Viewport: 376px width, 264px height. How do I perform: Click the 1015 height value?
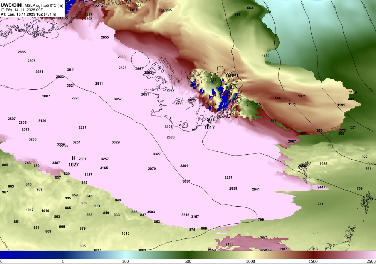pos(125,233)
